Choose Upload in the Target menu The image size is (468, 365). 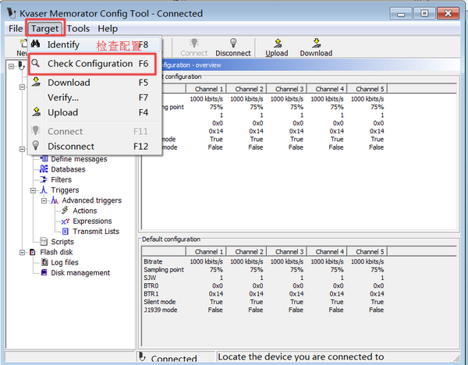pyautogui.click(x=95, y=112)
